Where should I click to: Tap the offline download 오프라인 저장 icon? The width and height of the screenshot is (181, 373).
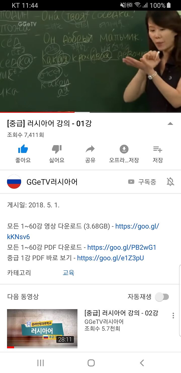click(x=124, y=149)
